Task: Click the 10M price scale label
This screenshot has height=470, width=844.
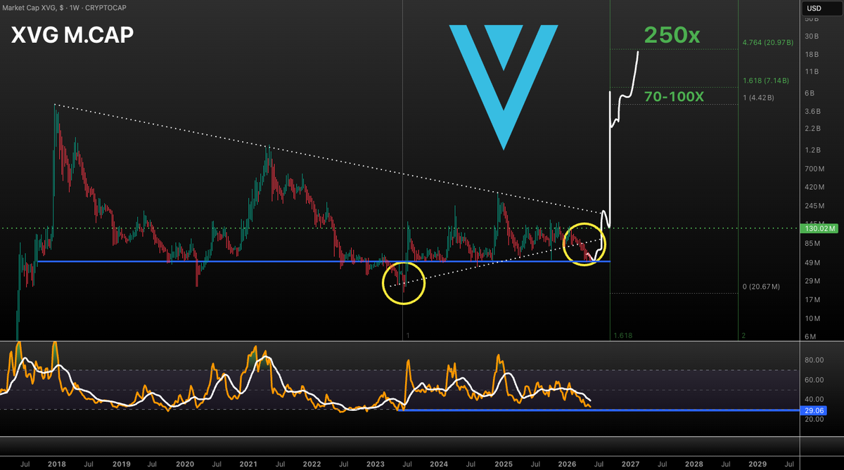Action: 812,319
